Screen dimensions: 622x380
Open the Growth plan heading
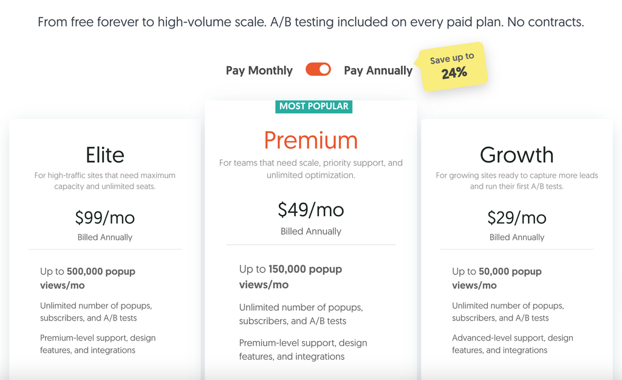tap(517, 155)
